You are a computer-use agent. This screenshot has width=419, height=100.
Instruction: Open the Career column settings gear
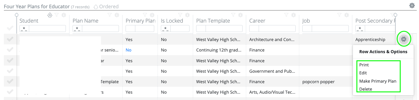pos(293,15)
